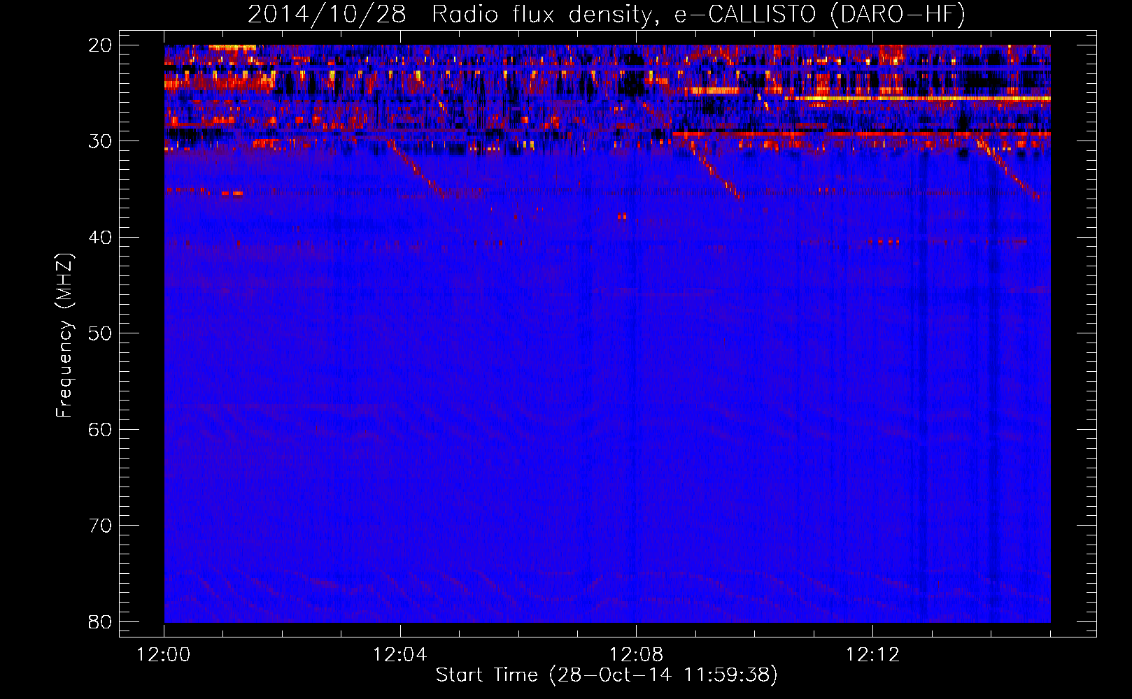
Task: Click the 12:08 time tick label
Action: pyautogui.click(x=636, y=655)
